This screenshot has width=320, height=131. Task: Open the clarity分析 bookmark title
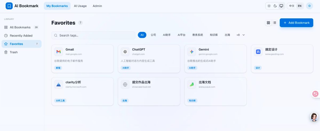[73, 82]
